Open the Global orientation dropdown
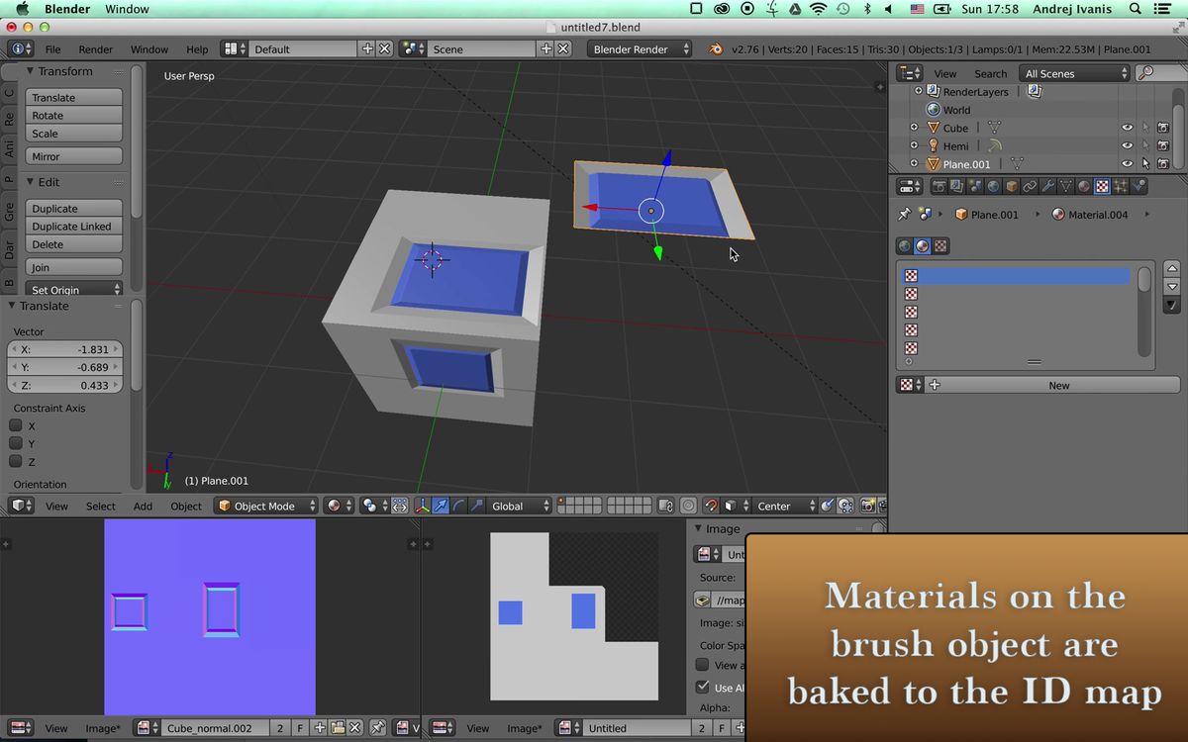The height and width of the screenshot is (742, 1188). (520, 506)
